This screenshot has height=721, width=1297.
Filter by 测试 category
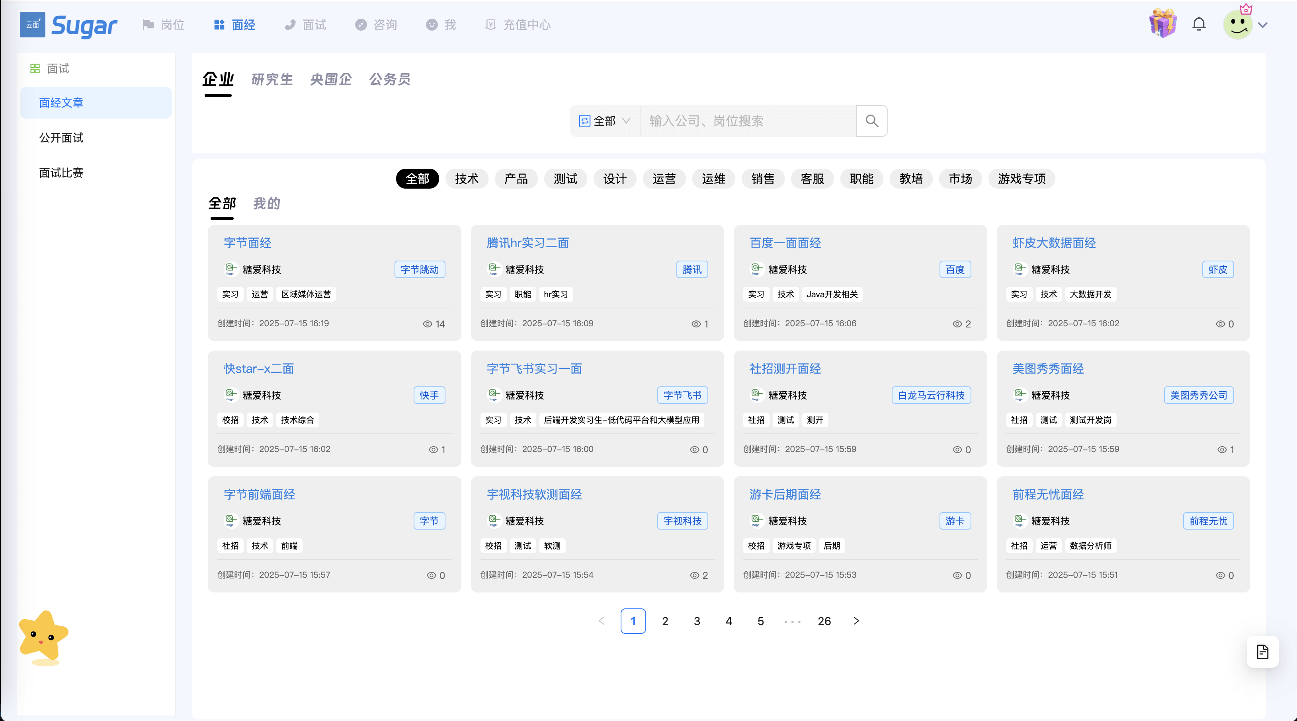tap(565, 179)
